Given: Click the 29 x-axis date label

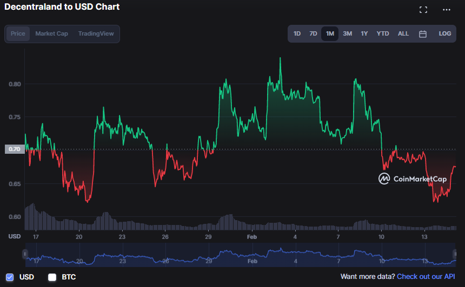Looking at the screenshot, I should click(x=209, y=237).
